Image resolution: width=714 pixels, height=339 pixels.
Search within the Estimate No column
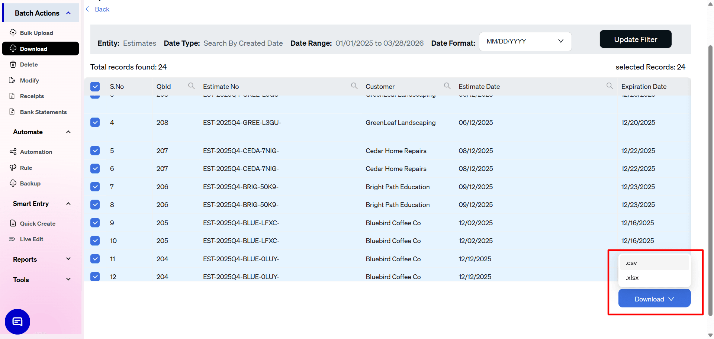pyautogui.click(x=354, y=85)
